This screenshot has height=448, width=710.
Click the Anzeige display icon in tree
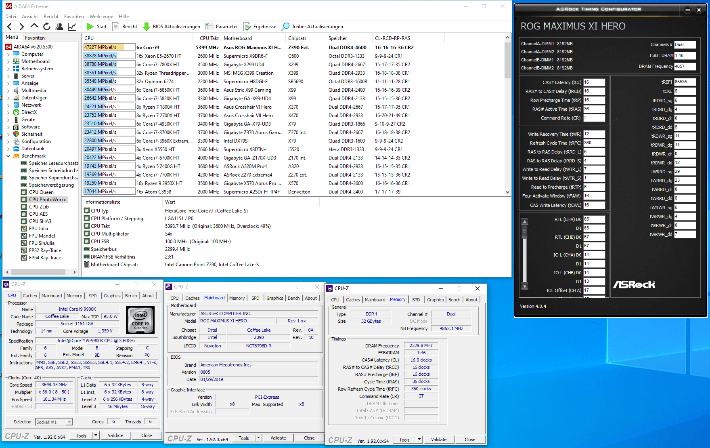16,83
